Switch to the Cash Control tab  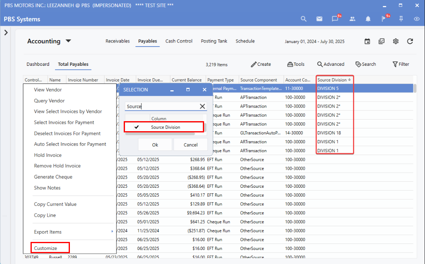tap(179, 41)
